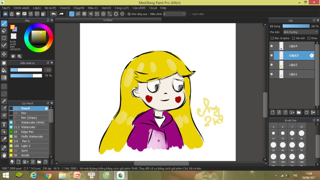Viewport: 320px width, 180px height.
Task: Open the Điều chỉnh correction dropdown
Action: pos(174,14)
